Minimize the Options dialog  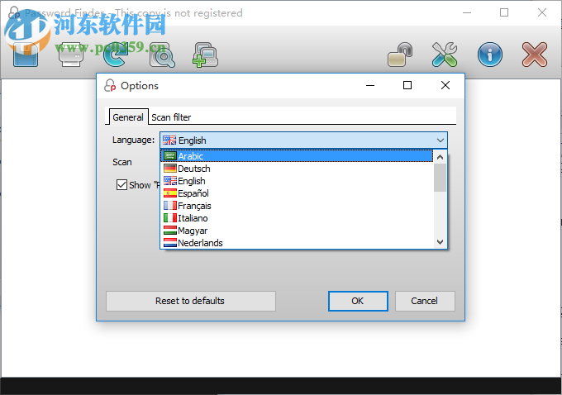pyautogui.click(x=370, y=85)
